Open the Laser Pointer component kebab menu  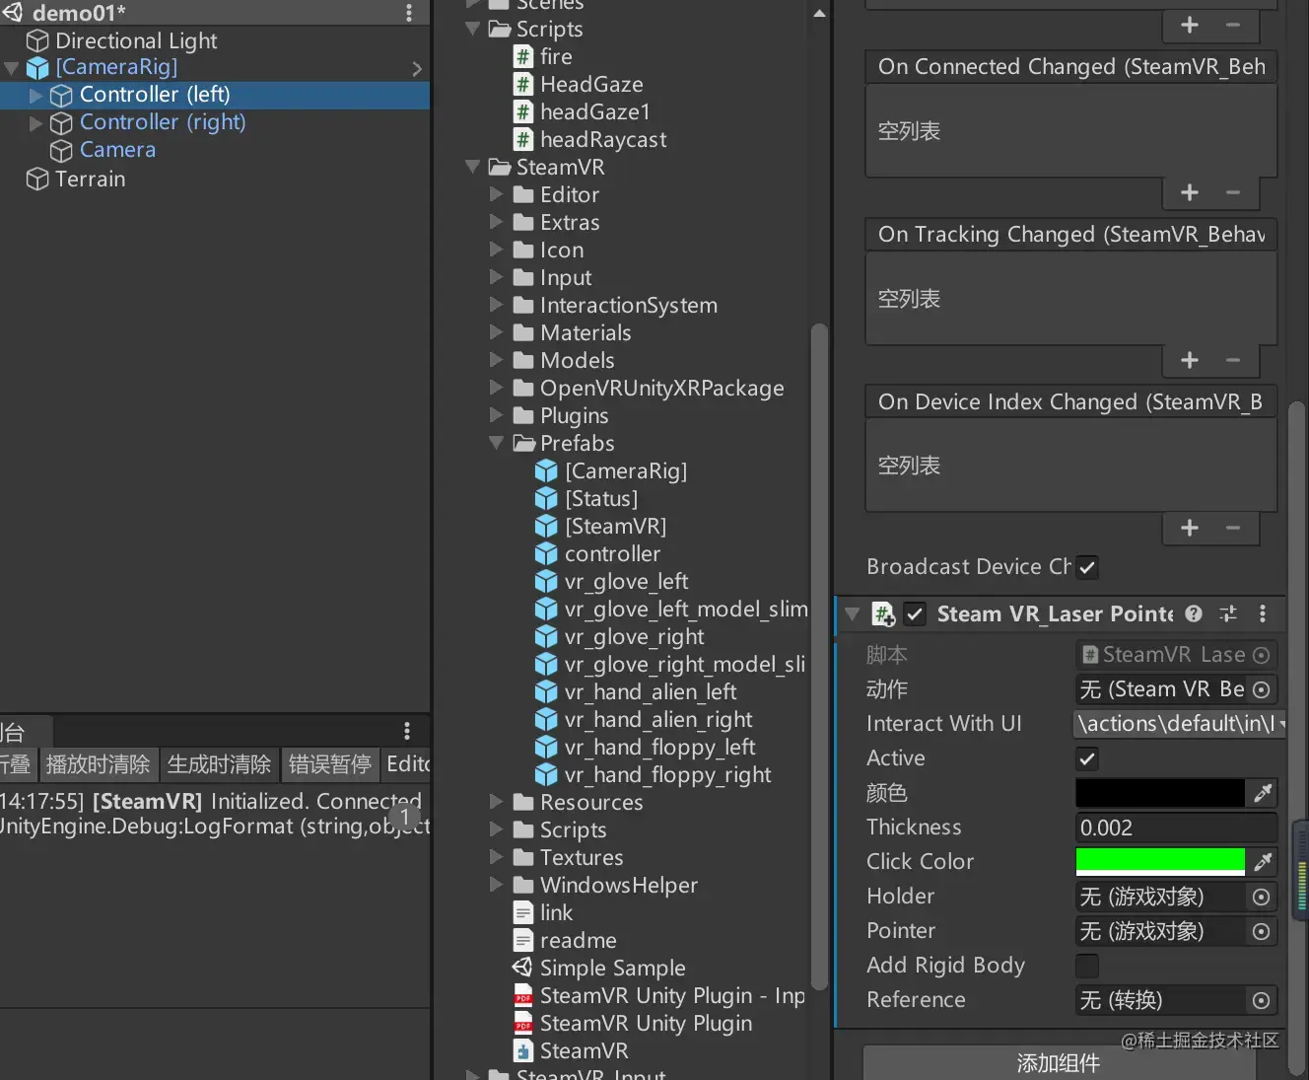[x=1263, y=613]
